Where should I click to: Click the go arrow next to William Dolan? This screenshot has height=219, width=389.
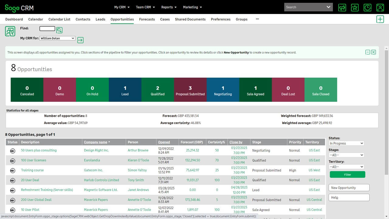80,40
